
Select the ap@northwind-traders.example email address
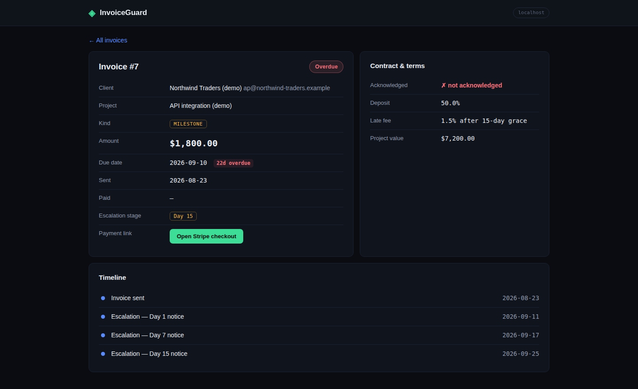coord(287,88)
